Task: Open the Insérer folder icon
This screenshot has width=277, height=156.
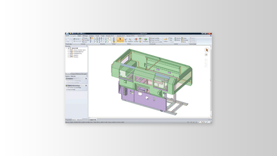Action: tap(165, 40)
